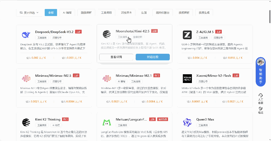Click the Xiaomi MiMo logo icon

(x=187, y=78)
